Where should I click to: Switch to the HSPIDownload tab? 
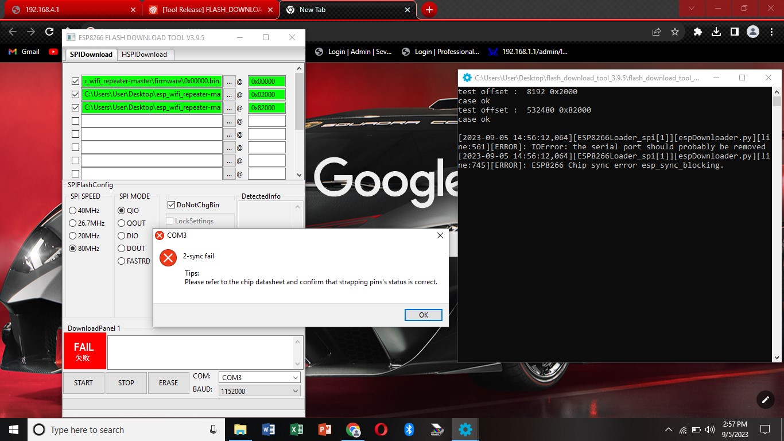[x=145, y=55]
